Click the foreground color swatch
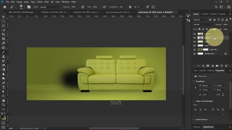This screenshot has width=232, height=130. (2, 117)
